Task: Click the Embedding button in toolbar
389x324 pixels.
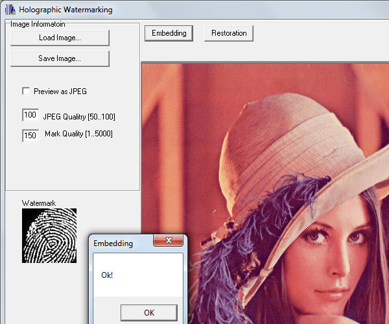Action: coord(169,33)
